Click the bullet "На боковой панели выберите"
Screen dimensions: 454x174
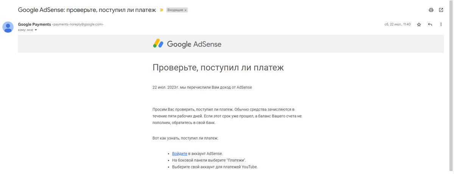coord(209,160)
